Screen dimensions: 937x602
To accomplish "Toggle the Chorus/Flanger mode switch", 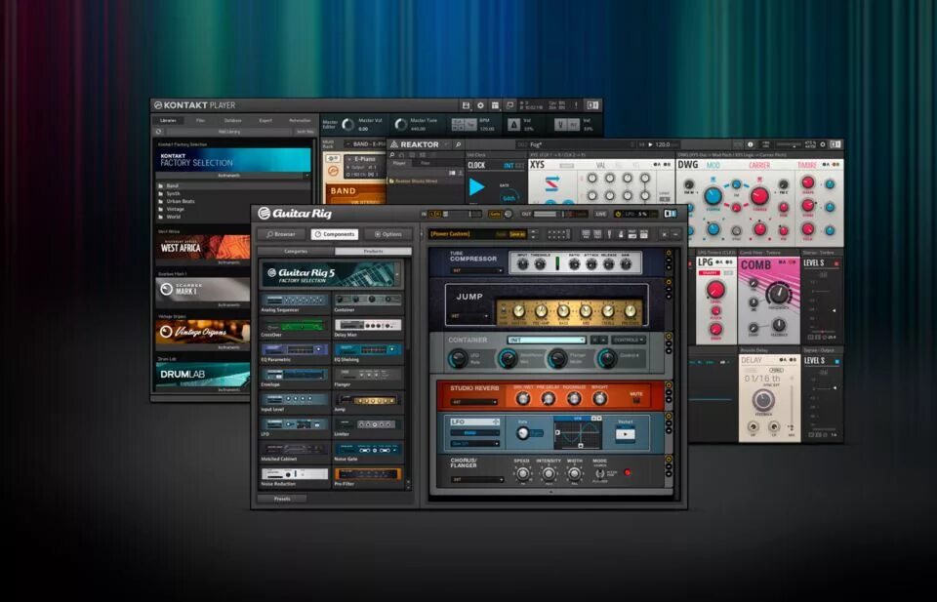I will tap(600, 473).
